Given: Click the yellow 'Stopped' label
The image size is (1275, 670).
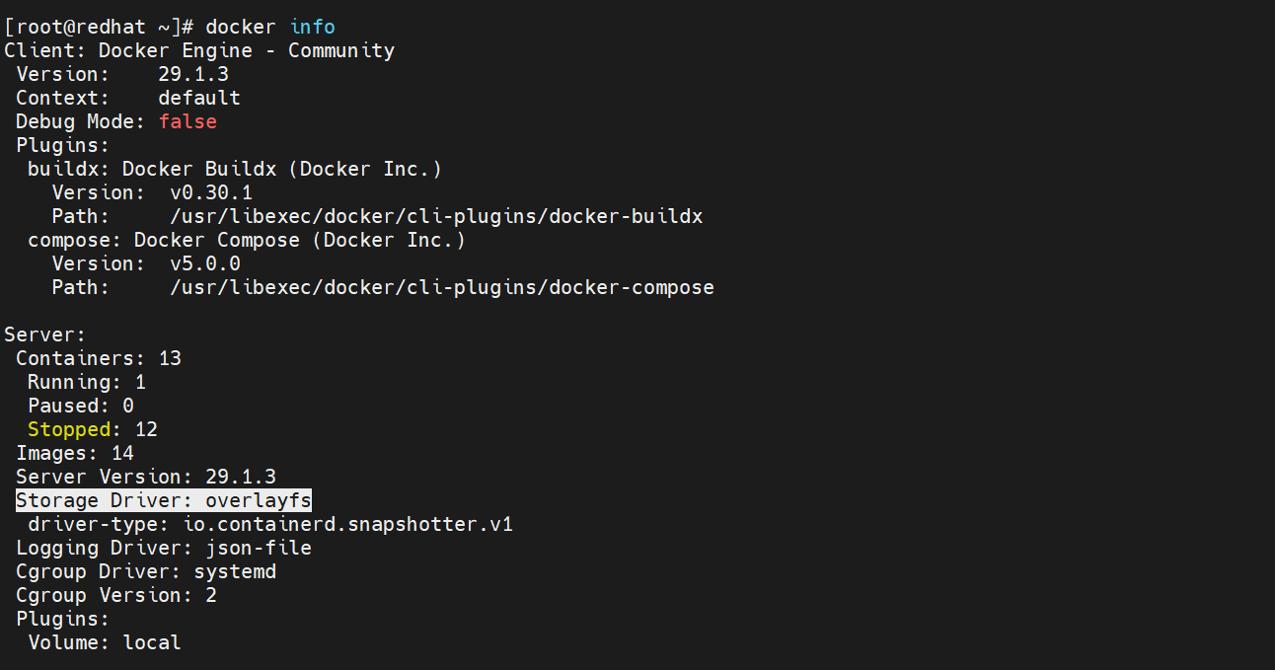Looking at the screenshot, I should [x=69, y=429].
